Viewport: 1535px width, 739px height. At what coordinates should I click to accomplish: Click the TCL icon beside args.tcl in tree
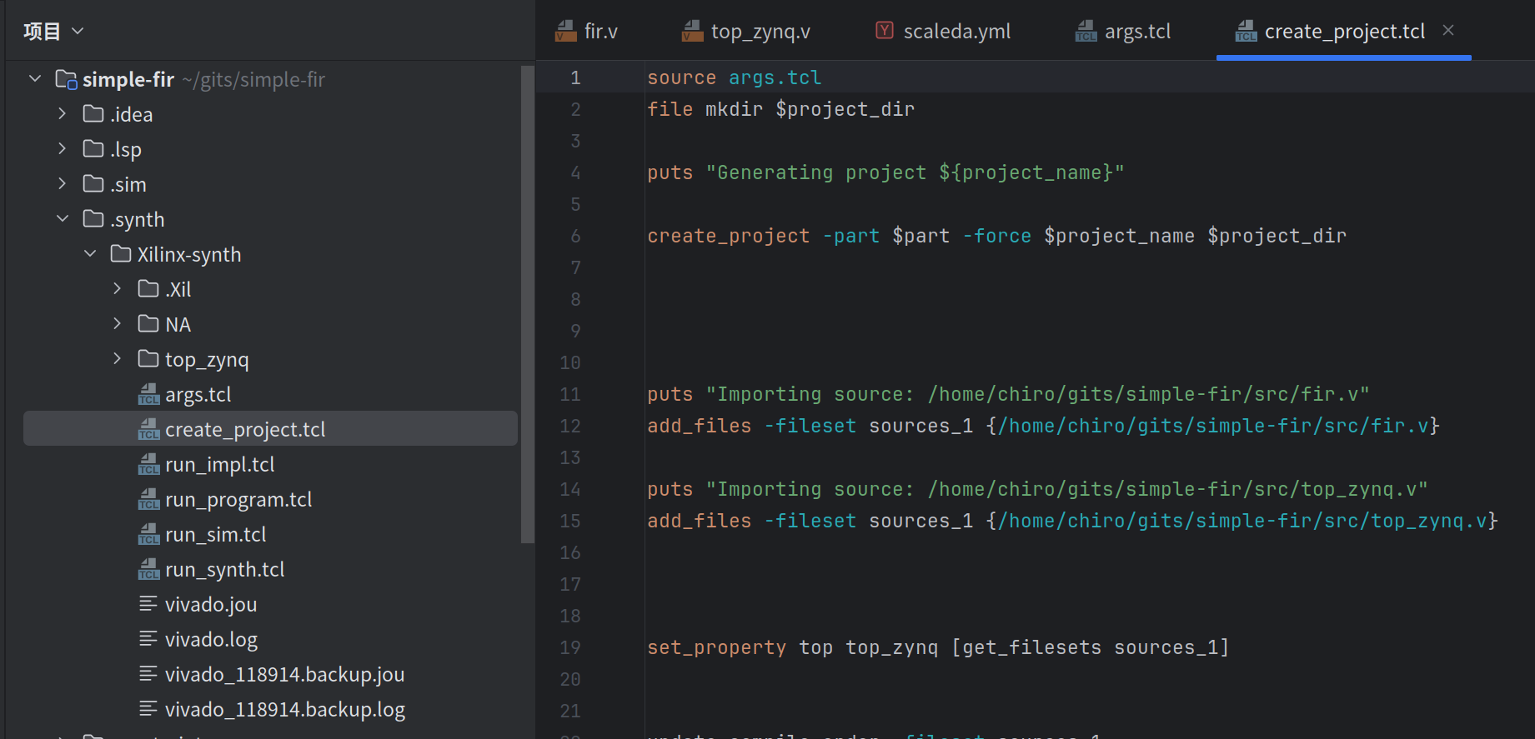[148, 394]
